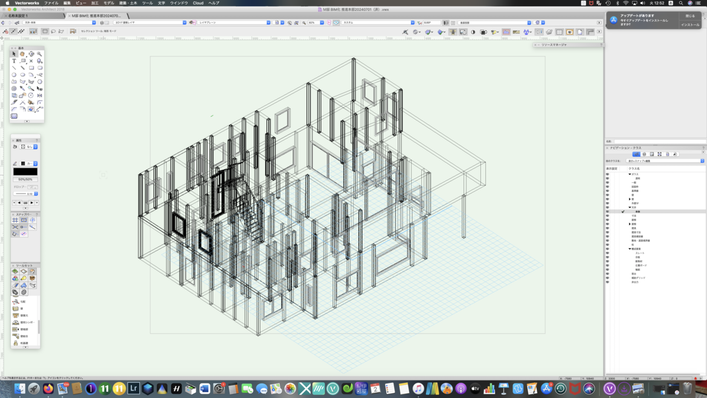Toggle visibility eye for ガラス class
This screenshot has width=707, height=398.
pos(607,174)
